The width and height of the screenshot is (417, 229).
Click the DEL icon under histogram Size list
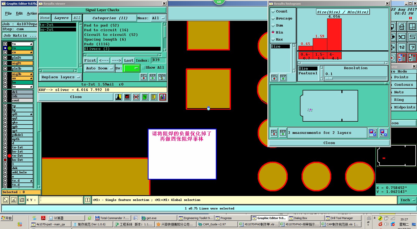click(x=274, y=77)
